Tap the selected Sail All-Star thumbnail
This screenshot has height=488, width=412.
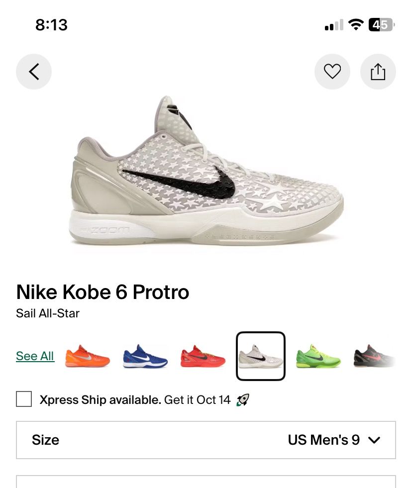pos(261,356)
